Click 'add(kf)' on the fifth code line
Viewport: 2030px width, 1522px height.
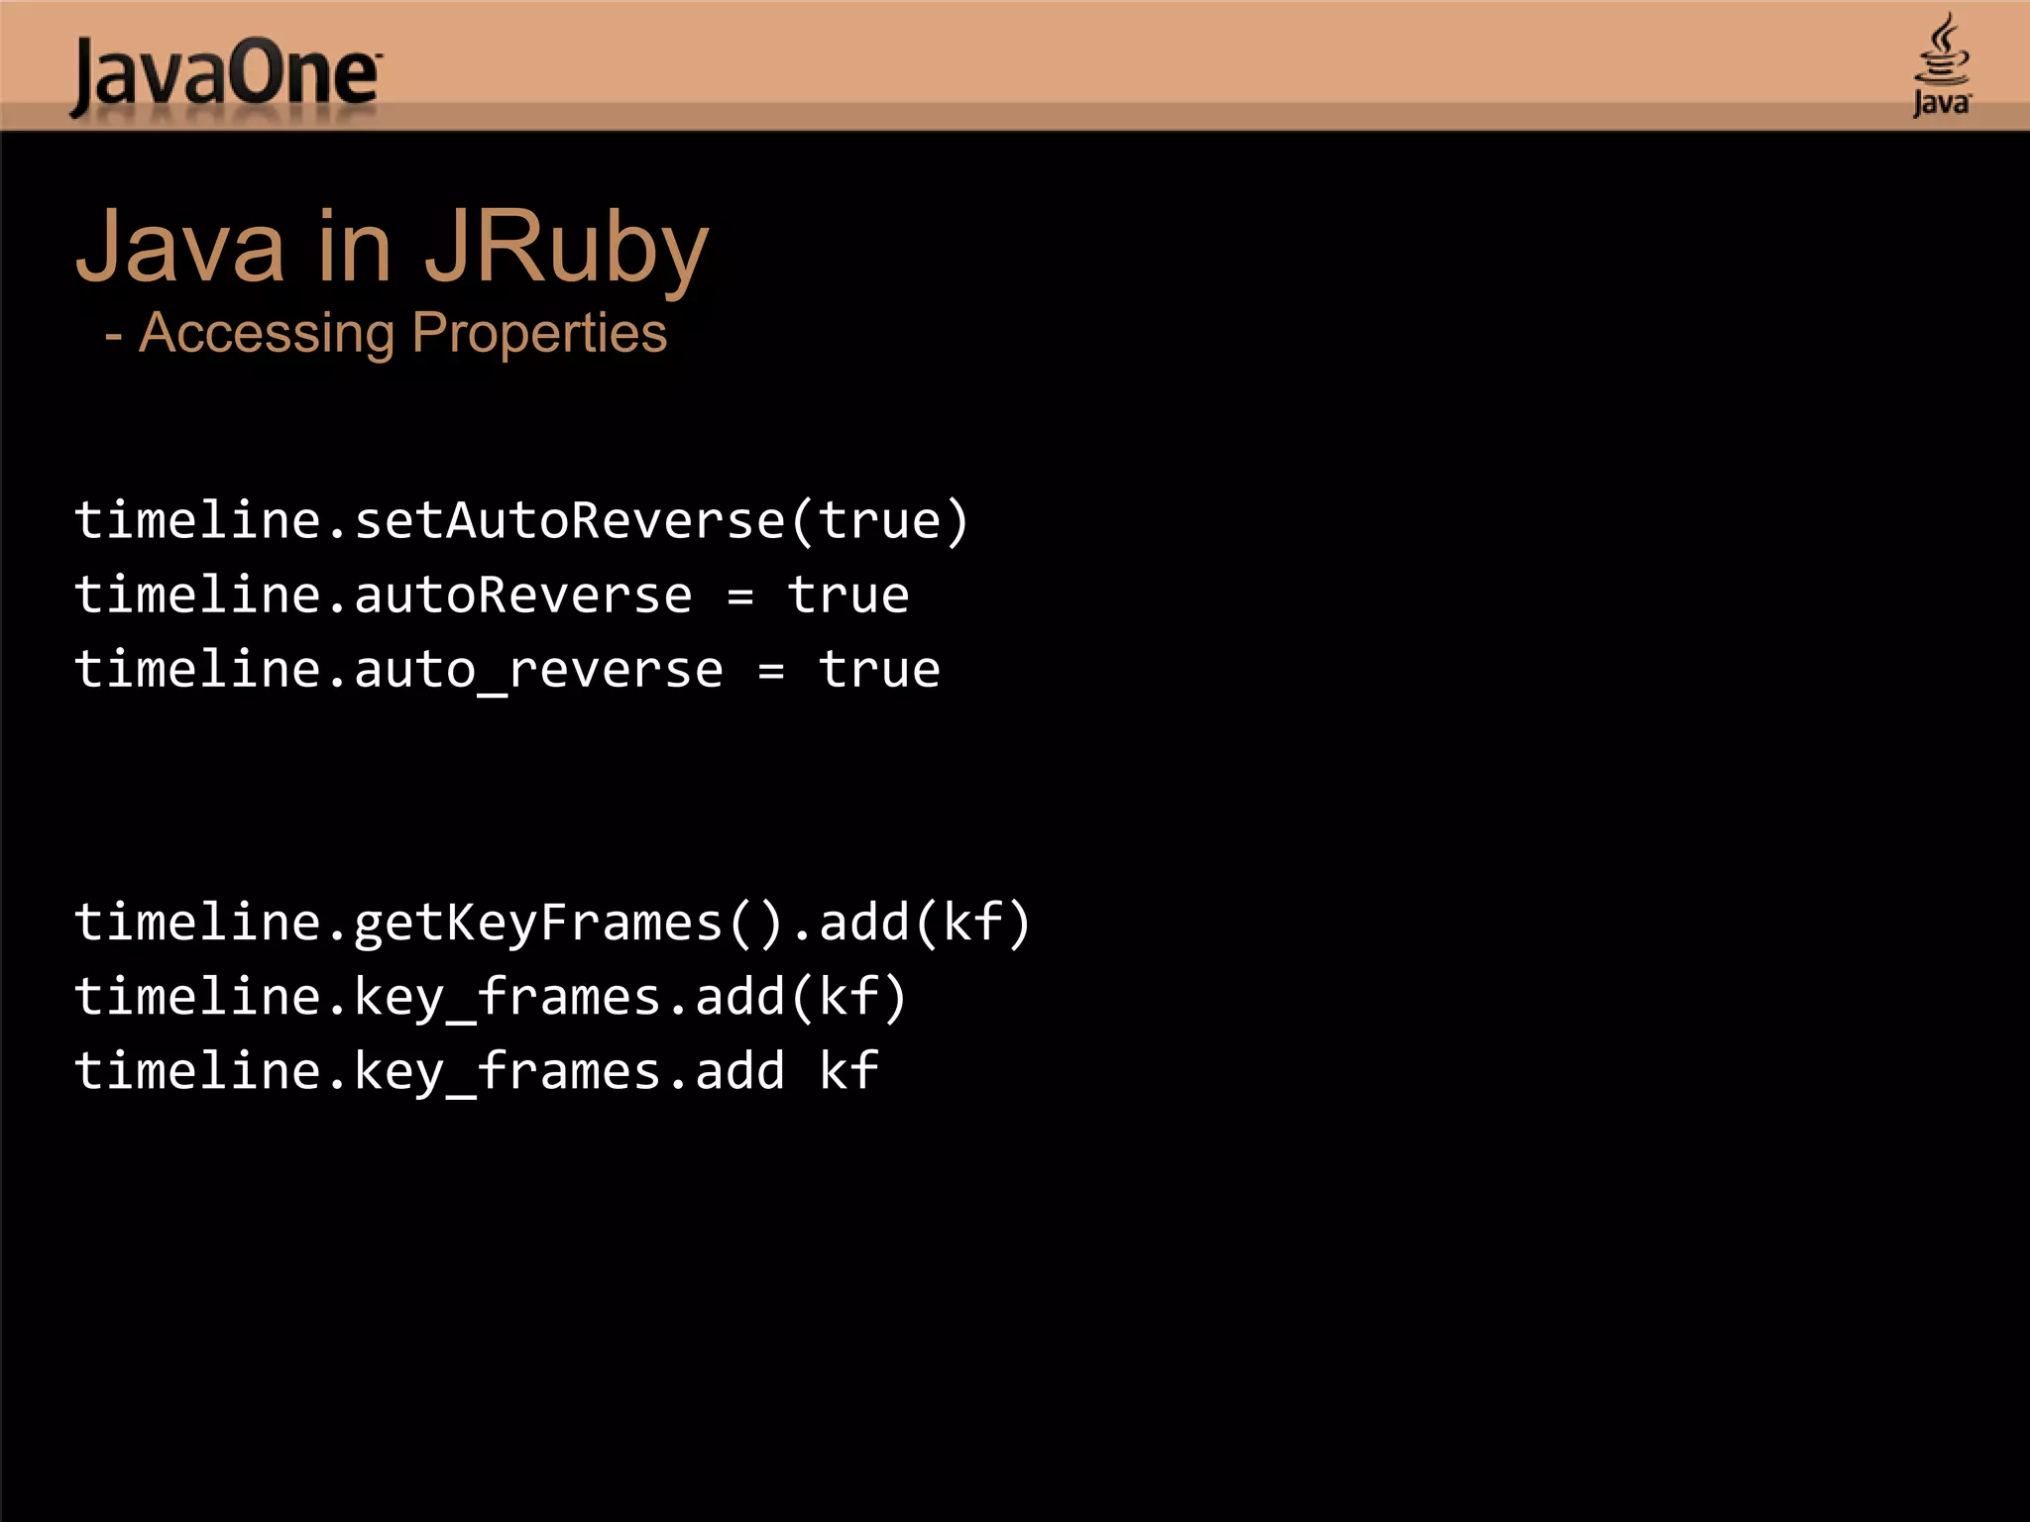click(801, 998)
